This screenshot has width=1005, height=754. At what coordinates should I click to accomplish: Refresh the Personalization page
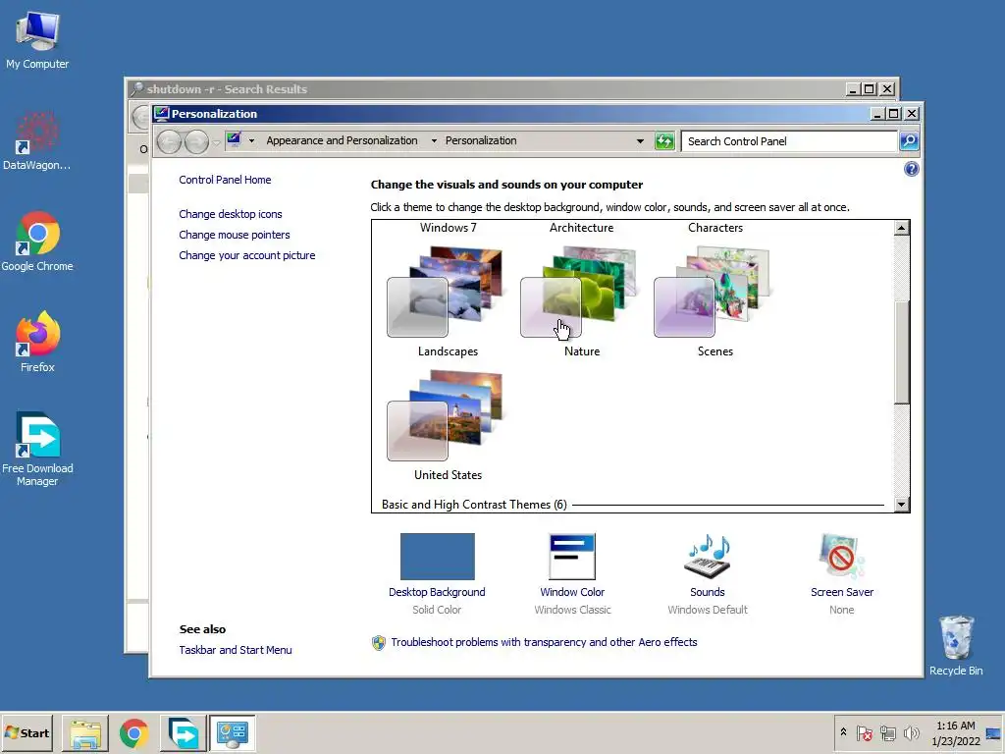[x=664, y=141]
